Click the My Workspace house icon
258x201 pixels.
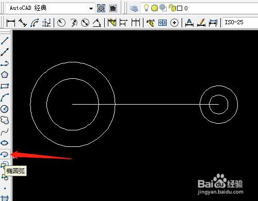(x=113, y=8)
